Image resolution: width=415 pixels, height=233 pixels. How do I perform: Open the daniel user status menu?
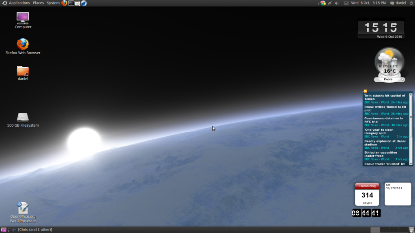tap(398, 3)
